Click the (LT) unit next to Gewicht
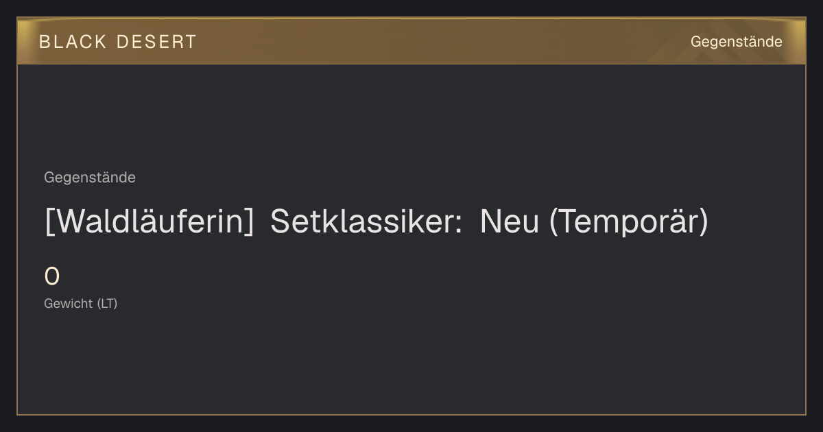 pos(107,304)
